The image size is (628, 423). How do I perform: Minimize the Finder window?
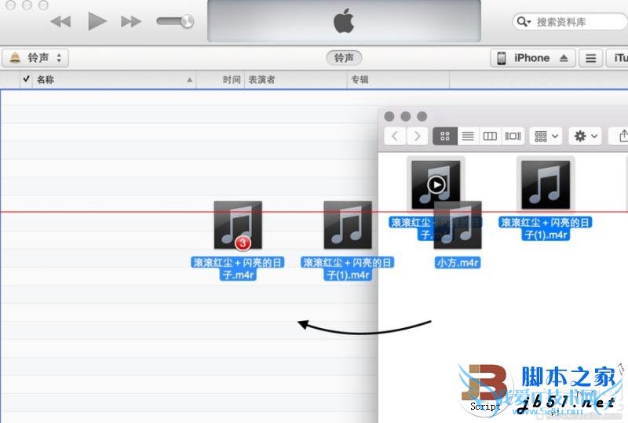coord(405,116)
